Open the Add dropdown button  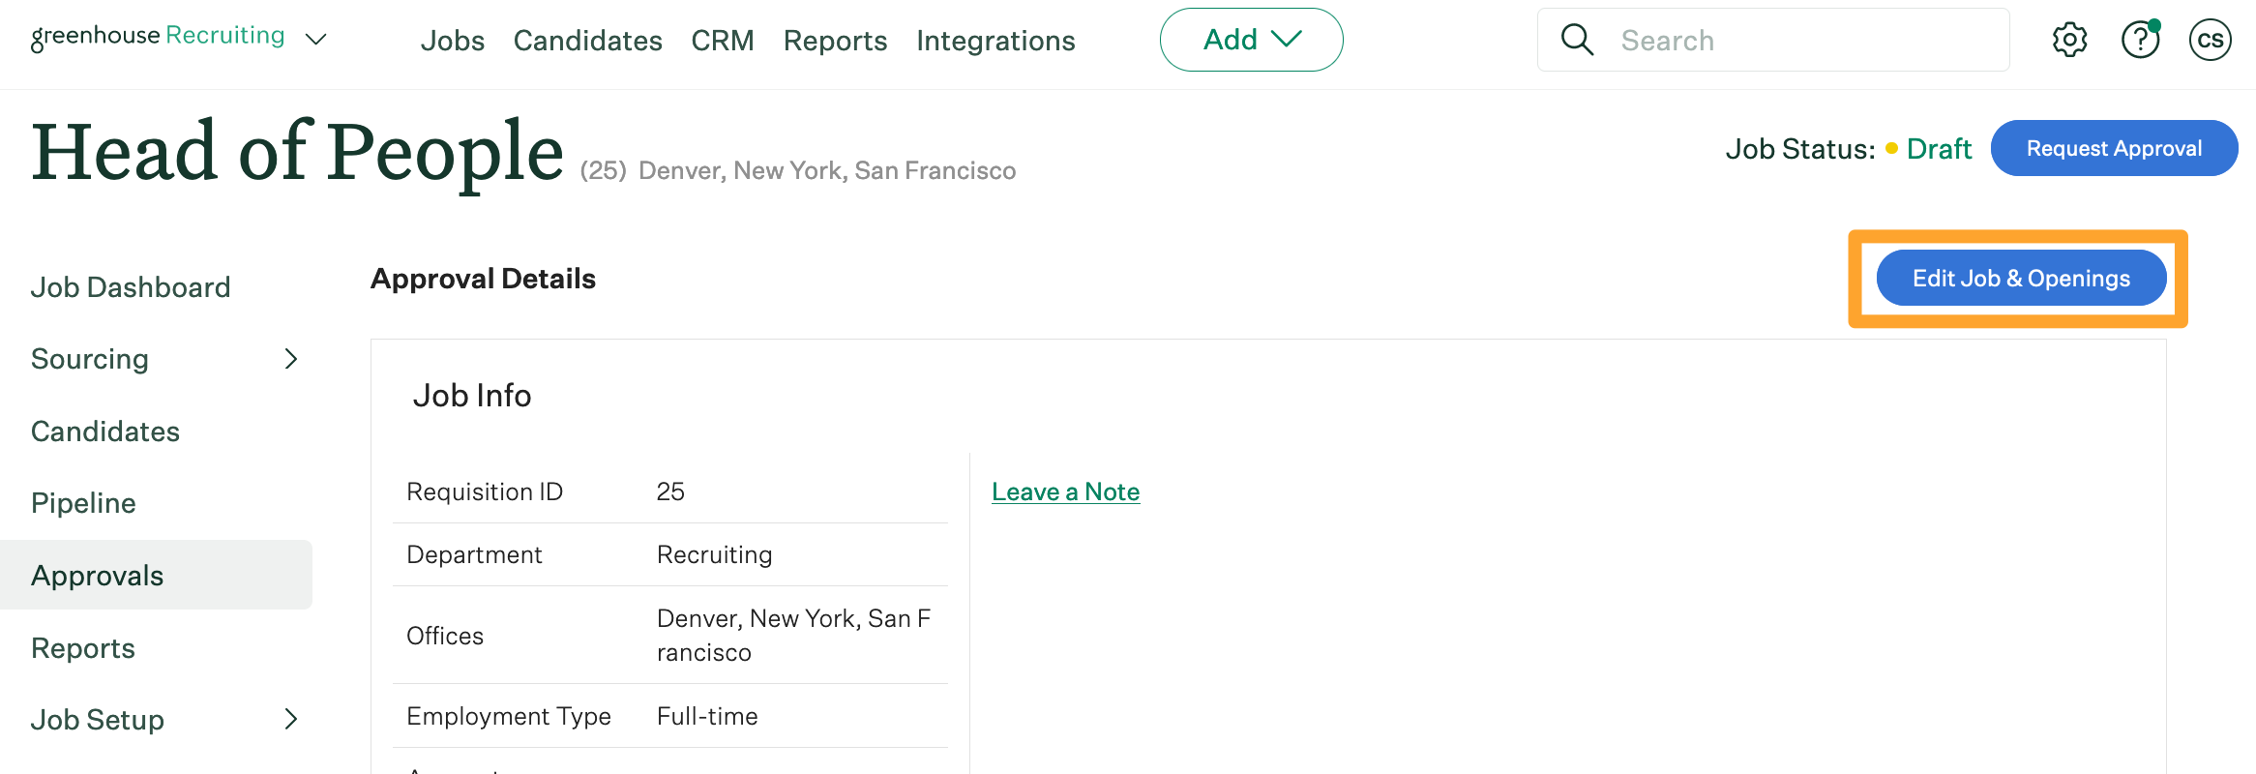[1251, 40]
